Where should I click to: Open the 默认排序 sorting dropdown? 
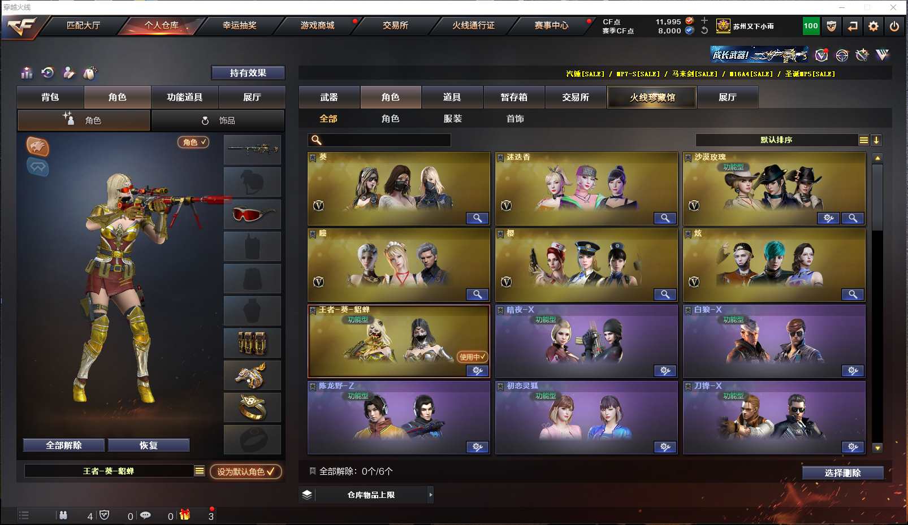coord(776,140)
